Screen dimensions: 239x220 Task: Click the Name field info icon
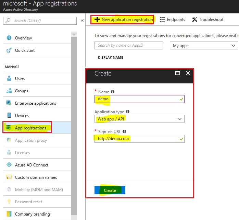coord(113,92)
